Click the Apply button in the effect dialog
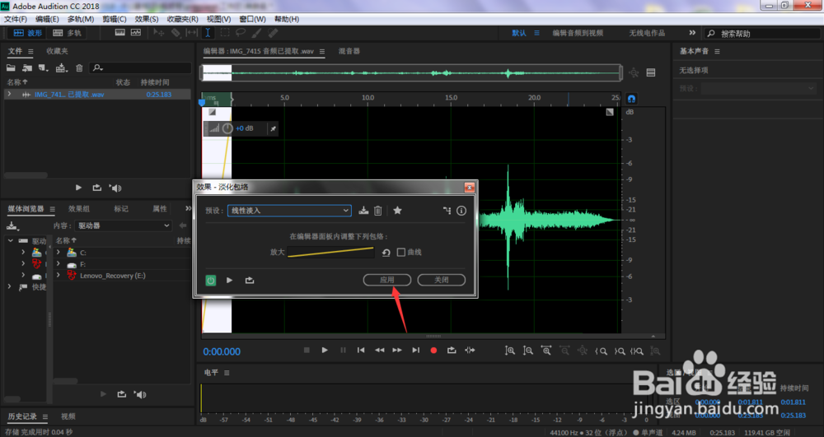The height and width of the screenshot is (437, 824). 386,280
